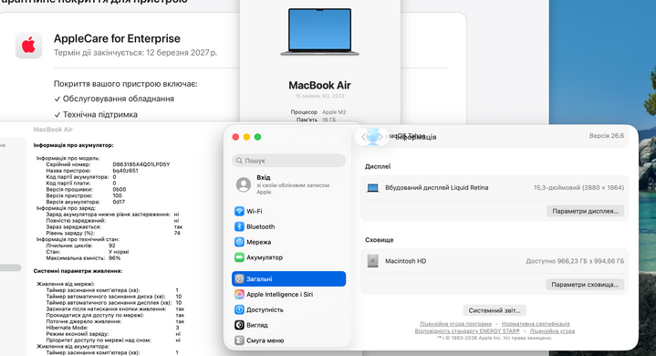Screen dimensions: 656x356
Task: Click Версія акумулятора value 0d17
Action: (119, 202)
